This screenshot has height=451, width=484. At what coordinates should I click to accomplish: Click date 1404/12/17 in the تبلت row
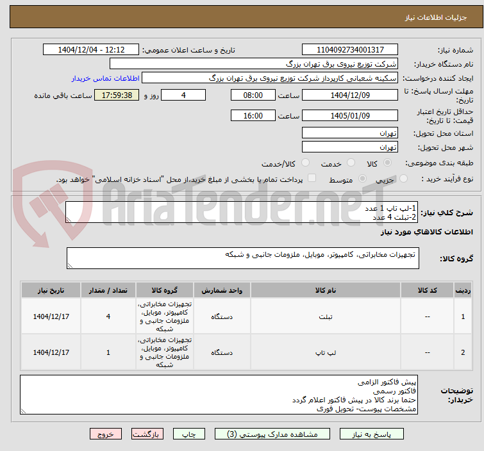51,316
